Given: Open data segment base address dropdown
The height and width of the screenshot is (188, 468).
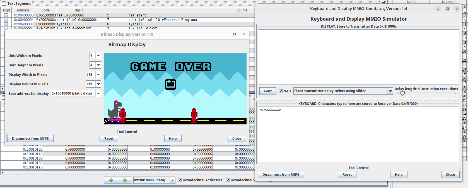Looking at the screenshot, I should 173,180.
